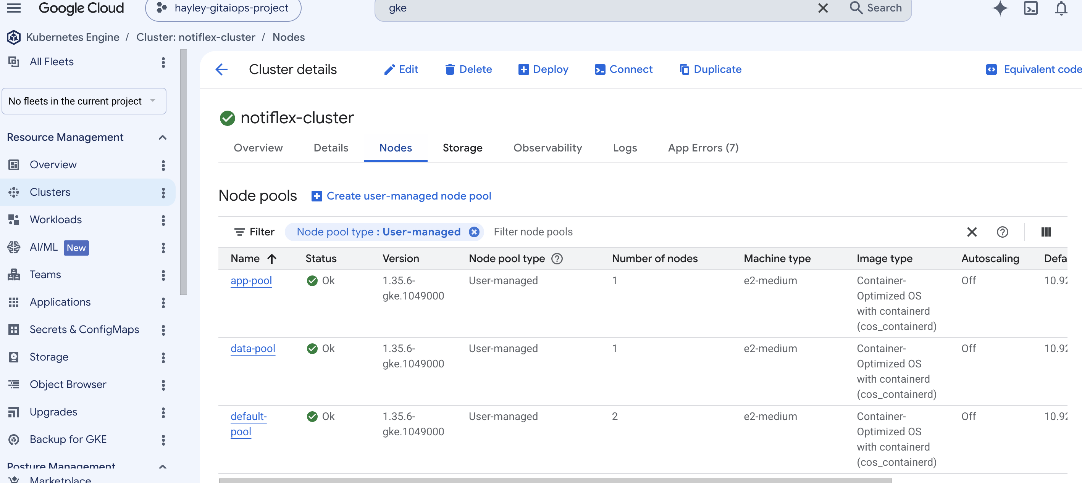Click Edit cluster button
The image size is (1082, 483).
click(401, 69)
